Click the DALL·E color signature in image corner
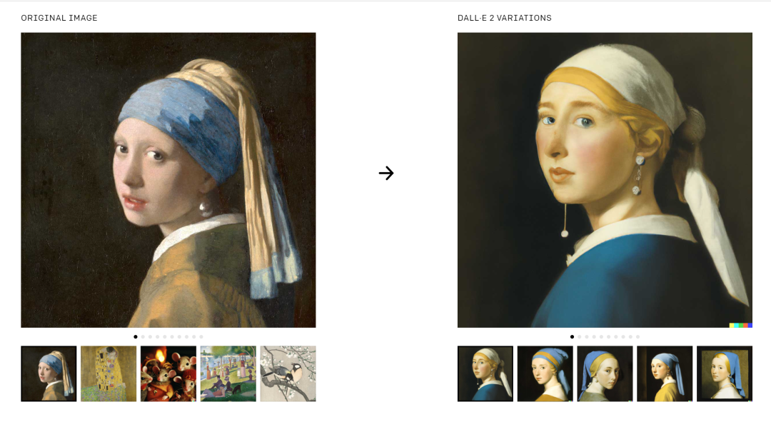771x422 pixels. (741, 325)
